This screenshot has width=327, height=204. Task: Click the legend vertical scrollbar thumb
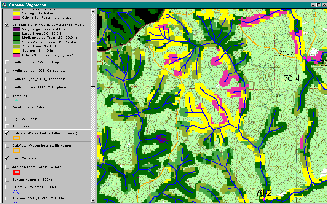93,64
